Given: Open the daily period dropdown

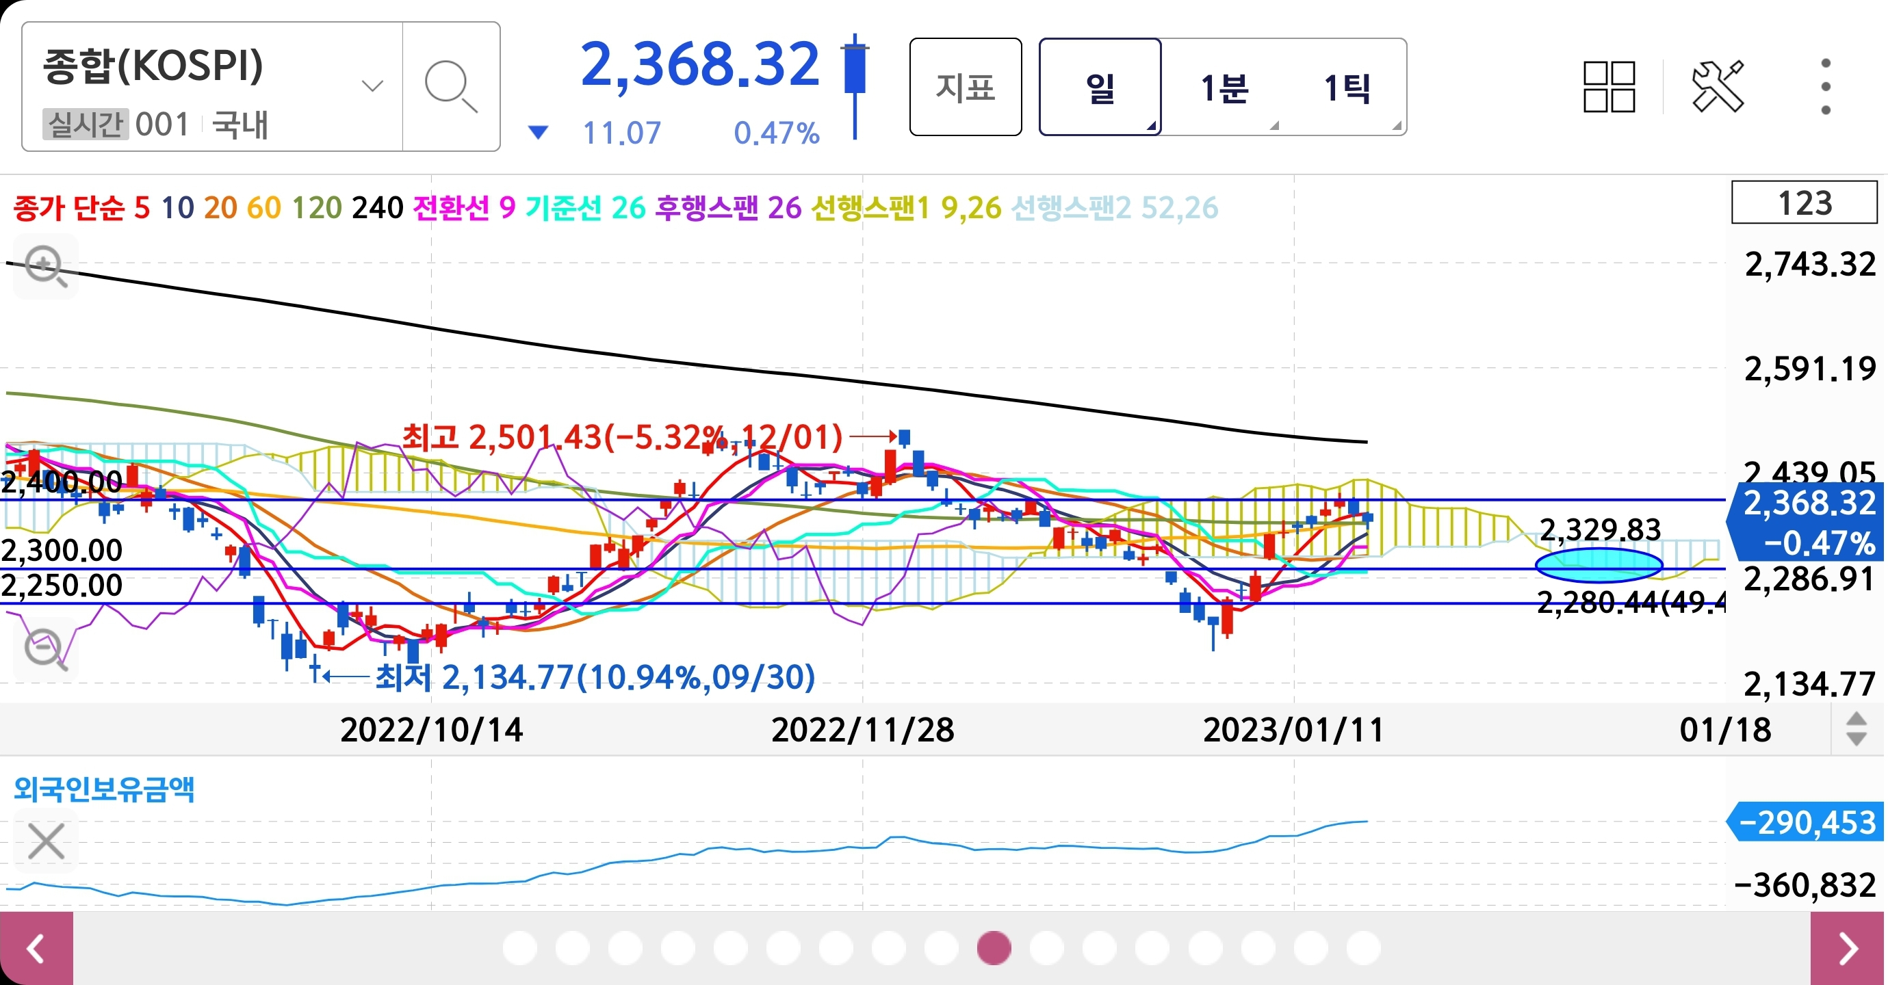Looking at the screenshot, I should [1100, 88].
